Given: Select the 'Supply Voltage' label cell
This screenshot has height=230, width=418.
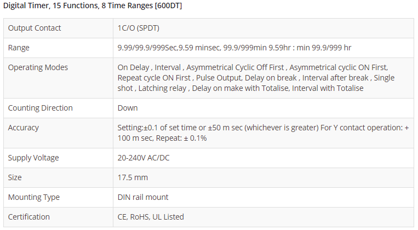Looking at the screenshot, I should click(33, 158).
